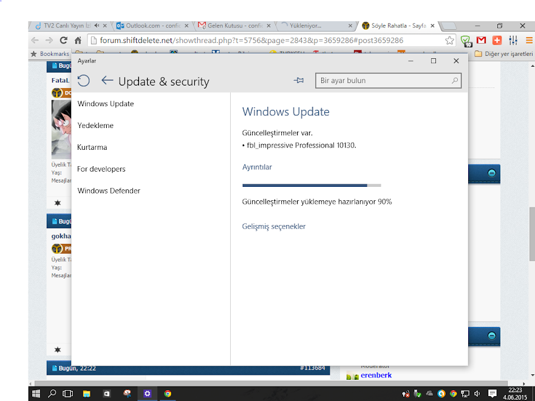Close the Yükleniyor tab
This screenshot has width=535, height=401.
tap(350, 25)
